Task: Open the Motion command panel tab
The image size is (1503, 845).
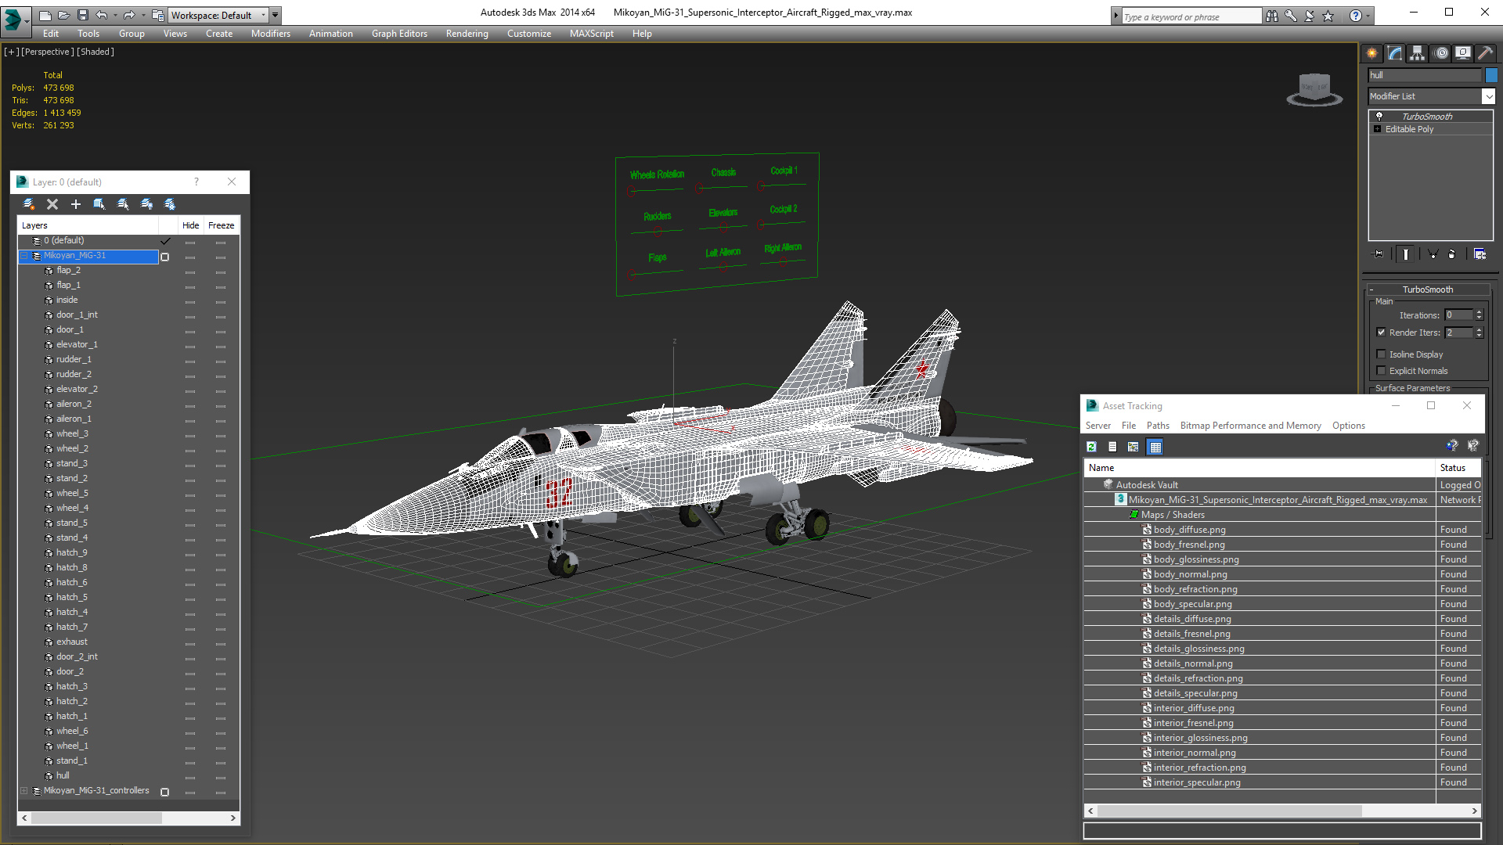Action: [x=1441, y=53]
